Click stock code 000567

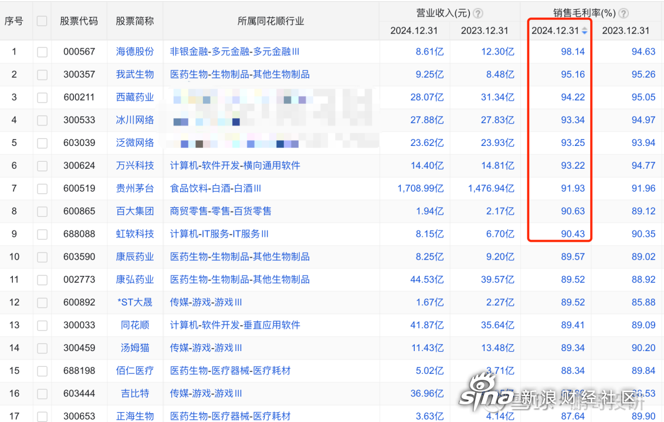coord(79,52)
